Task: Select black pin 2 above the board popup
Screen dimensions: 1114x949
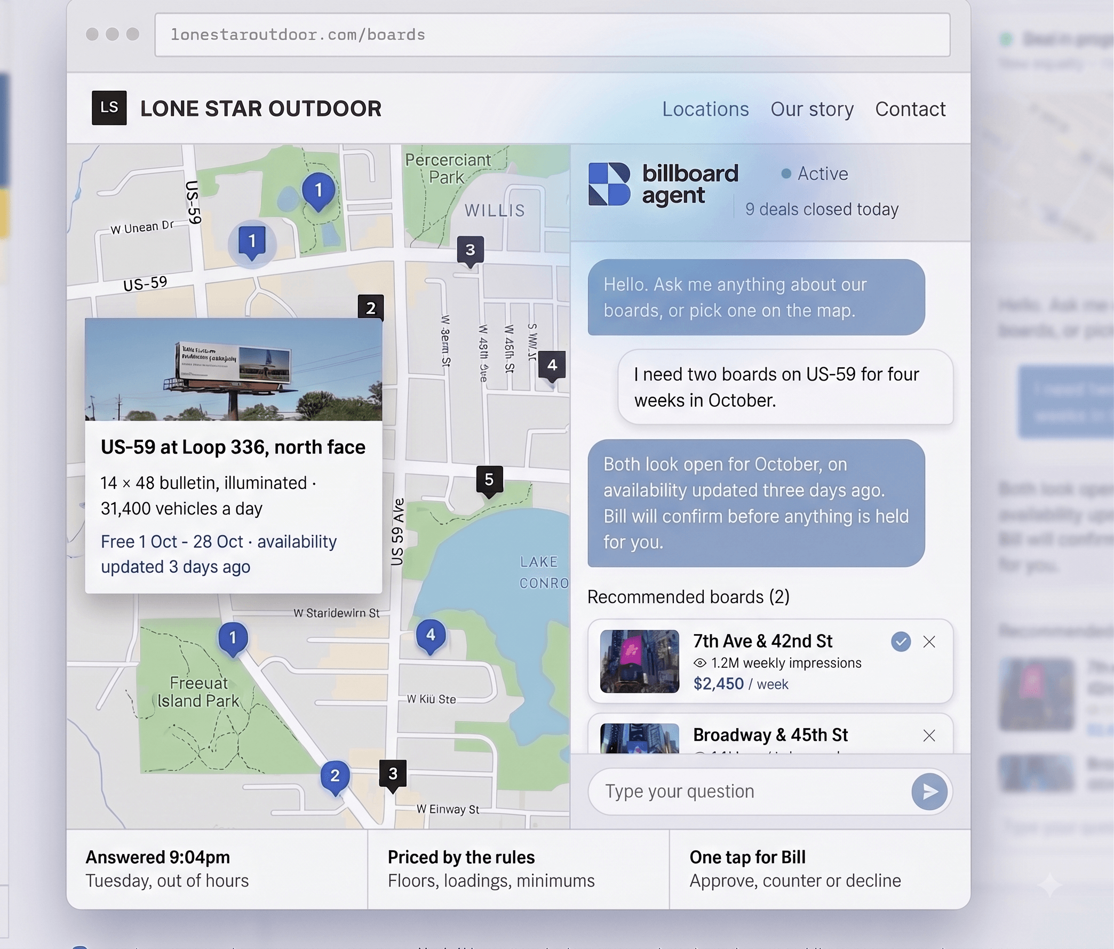Action: point(370,308)
